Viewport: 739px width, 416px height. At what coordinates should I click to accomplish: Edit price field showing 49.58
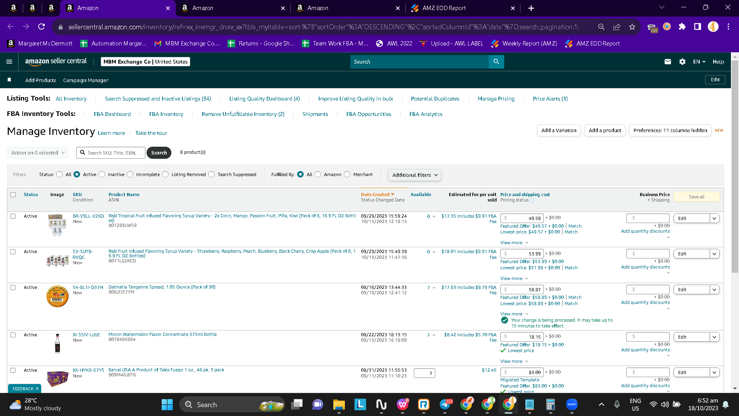pos(522,218)
